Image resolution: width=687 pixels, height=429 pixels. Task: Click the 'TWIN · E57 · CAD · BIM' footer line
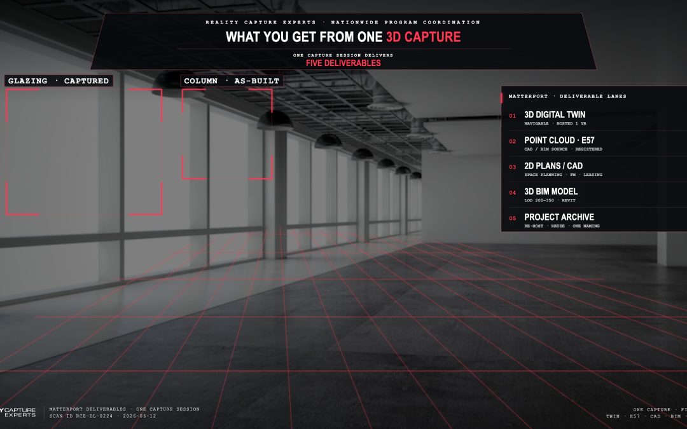(x=646, y=416)
